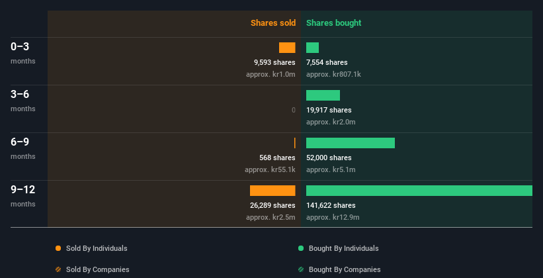Click the thin orange 6–9 months sold bar
543x278 pixels.
tap(295, 143)
